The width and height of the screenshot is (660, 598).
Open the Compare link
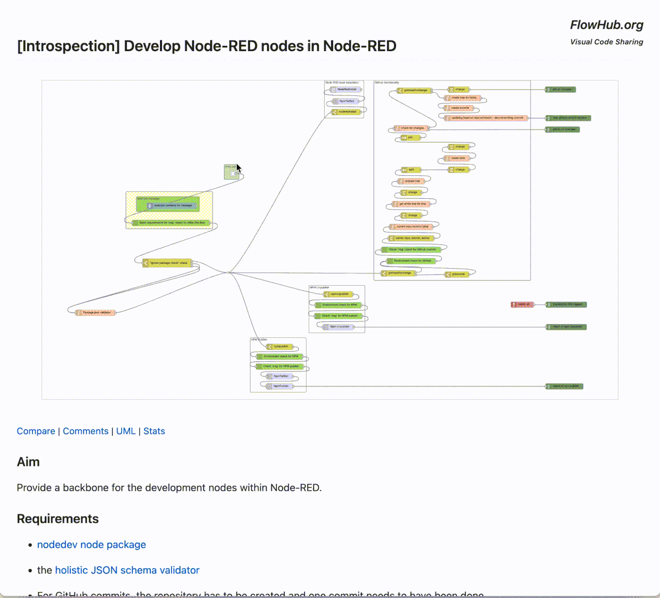point(36,431)
